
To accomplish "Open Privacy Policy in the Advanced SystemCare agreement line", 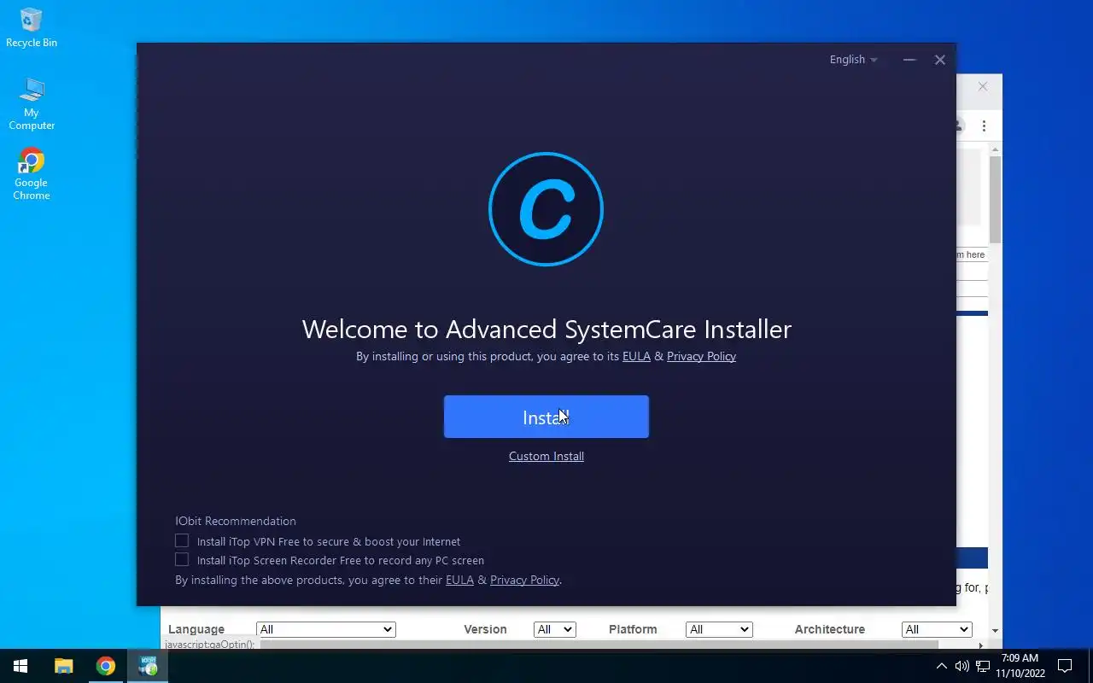I will [701, 356].
